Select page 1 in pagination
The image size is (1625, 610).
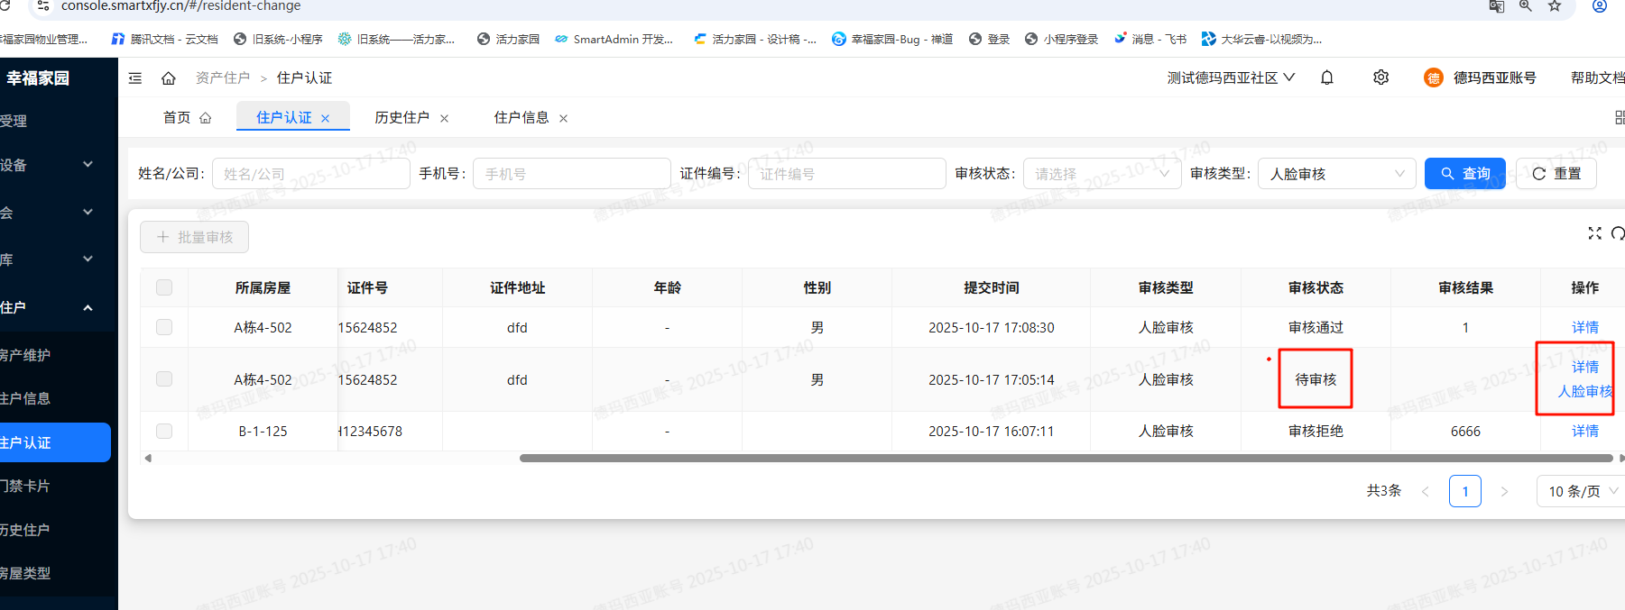(x=1465, y=491)
